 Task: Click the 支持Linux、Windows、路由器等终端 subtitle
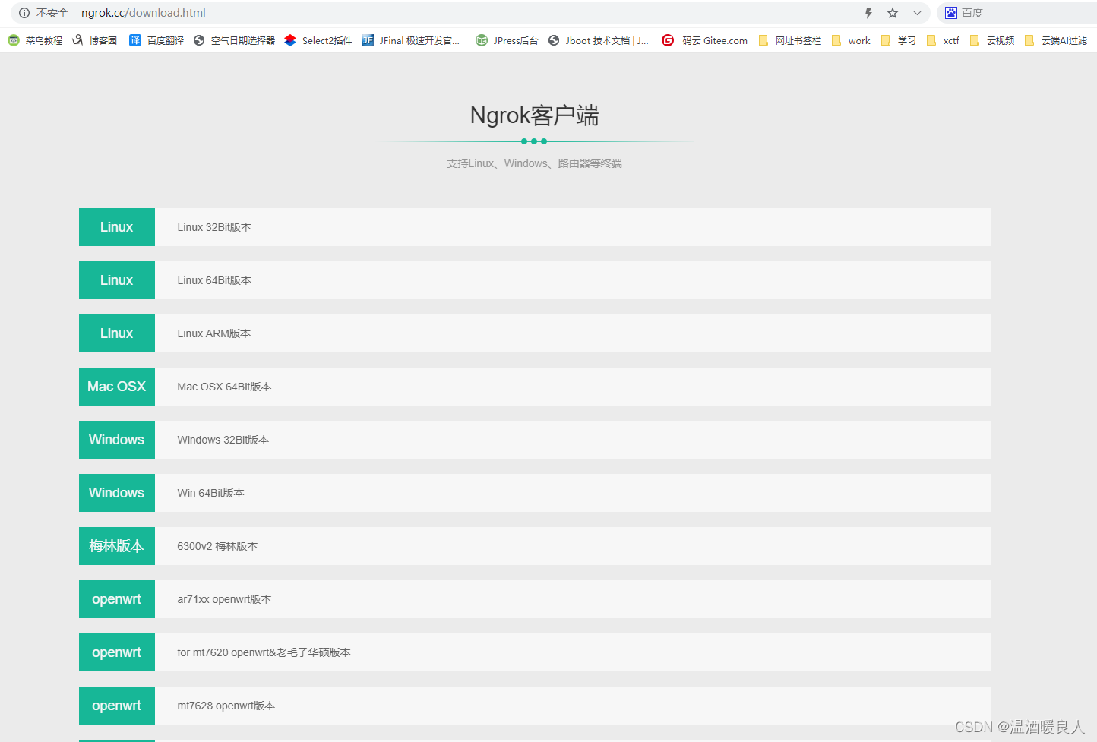535,163
